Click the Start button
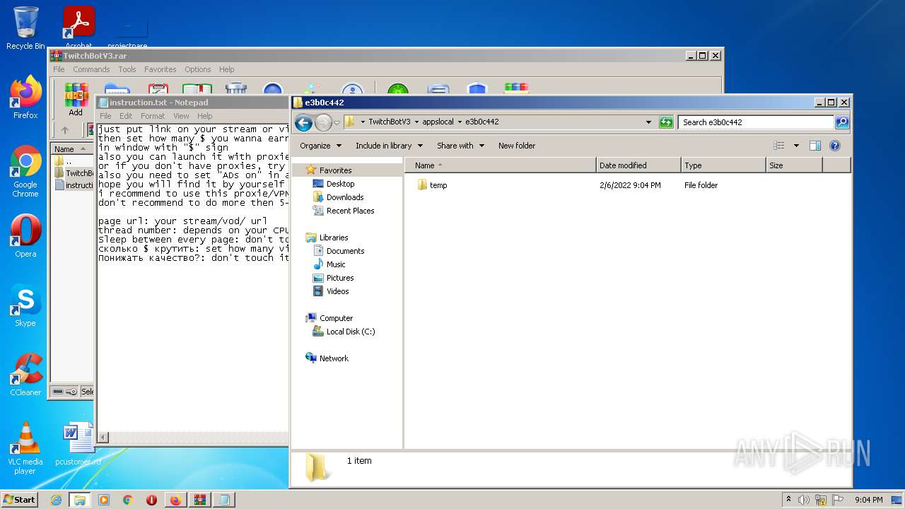905x509 pixels. [19, 500]
